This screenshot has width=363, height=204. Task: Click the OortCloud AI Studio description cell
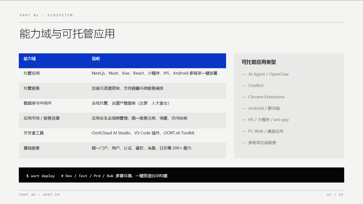coord(143,133)
